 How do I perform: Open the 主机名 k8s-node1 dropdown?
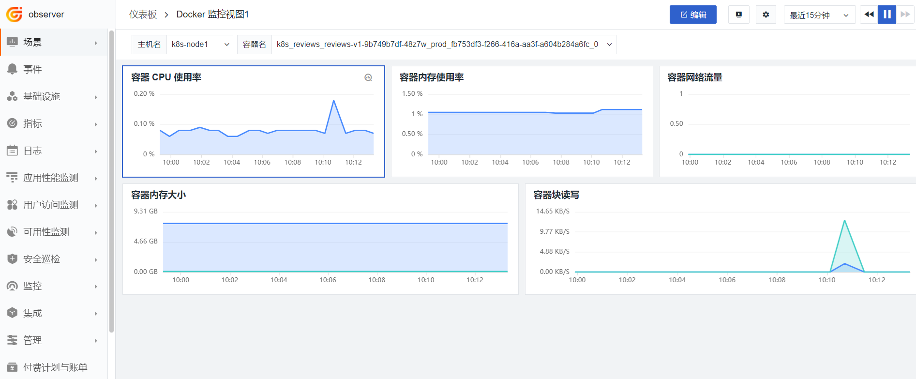[200, 45]
